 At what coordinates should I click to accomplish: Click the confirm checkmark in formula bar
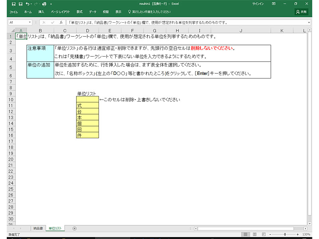tap(53, 22)
